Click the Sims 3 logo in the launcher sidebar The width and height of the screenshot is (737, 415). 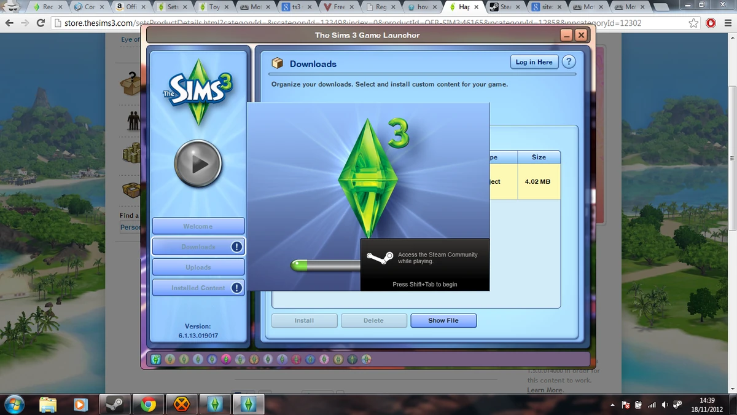pyautogui.click(x=198, y=89)
